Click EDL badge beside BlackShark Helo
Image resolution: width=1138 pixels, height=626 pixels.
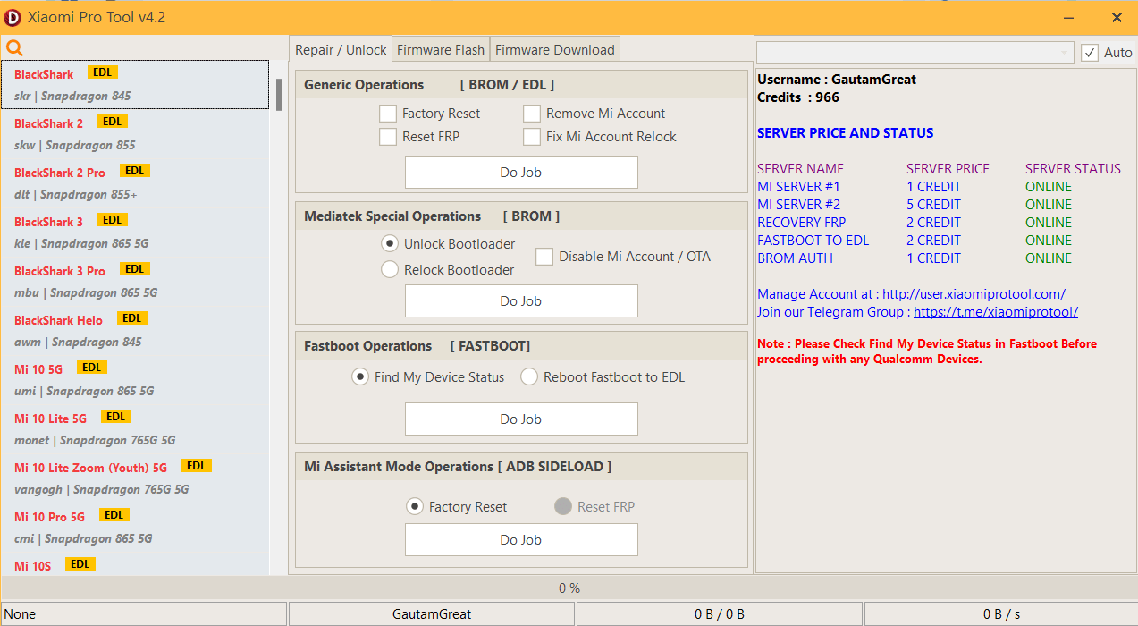pyautogui.click(x=132, y=318)
